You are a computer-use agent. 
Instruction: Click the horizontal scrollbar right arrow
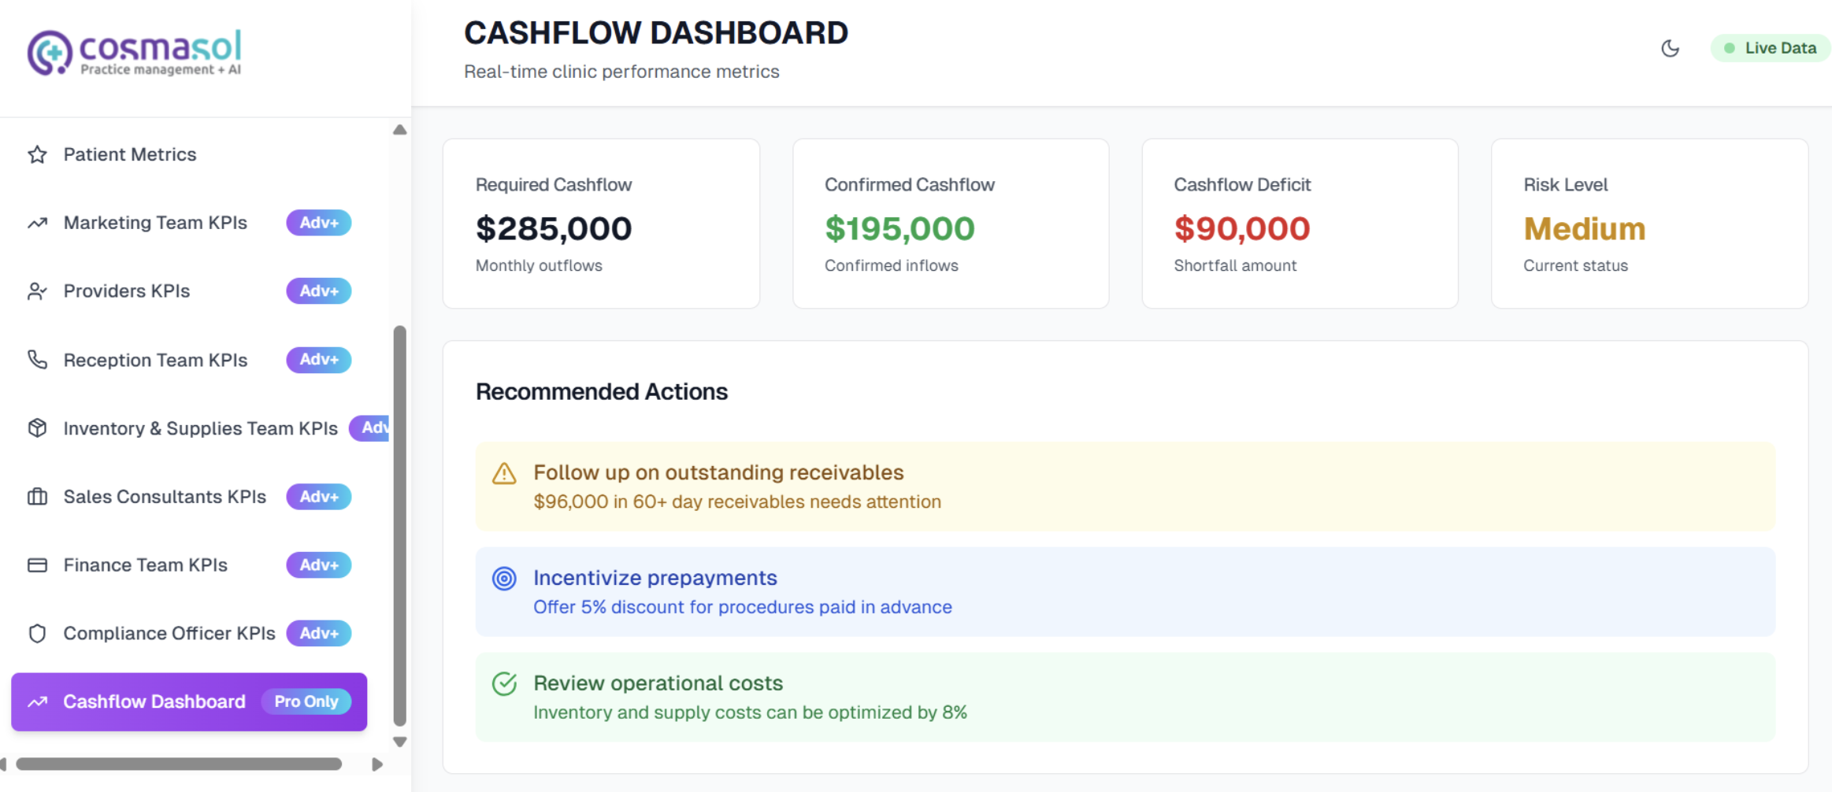(x=377, y=764)
